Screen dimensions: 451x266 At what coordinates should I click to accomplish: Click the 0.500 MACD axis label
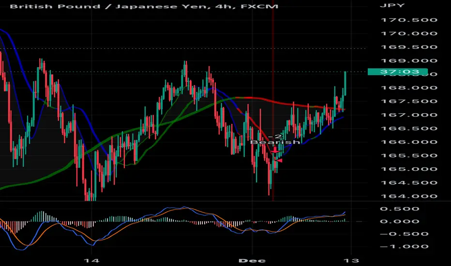pyautogui.click(x=399, y=209)
